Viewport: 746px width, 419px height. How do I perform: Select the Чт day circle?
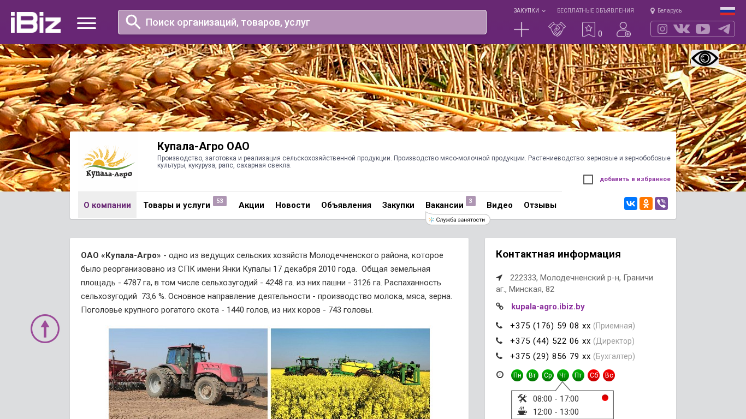click(x=563, y=375)
